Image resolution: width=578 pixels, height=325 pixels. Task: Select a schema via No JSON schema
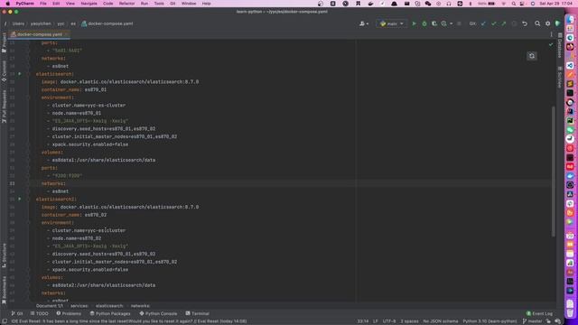441,321
